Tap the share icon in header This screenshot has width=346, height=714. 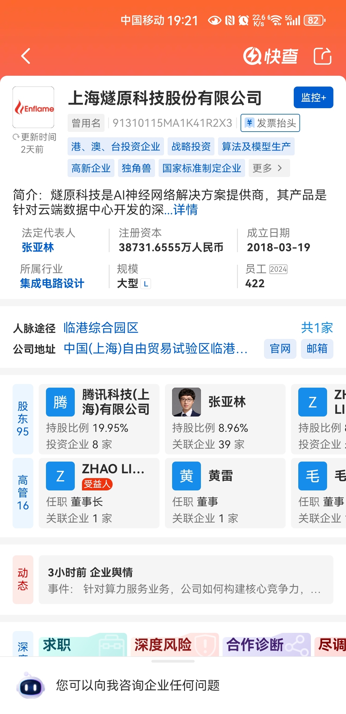tap(323, 56)
